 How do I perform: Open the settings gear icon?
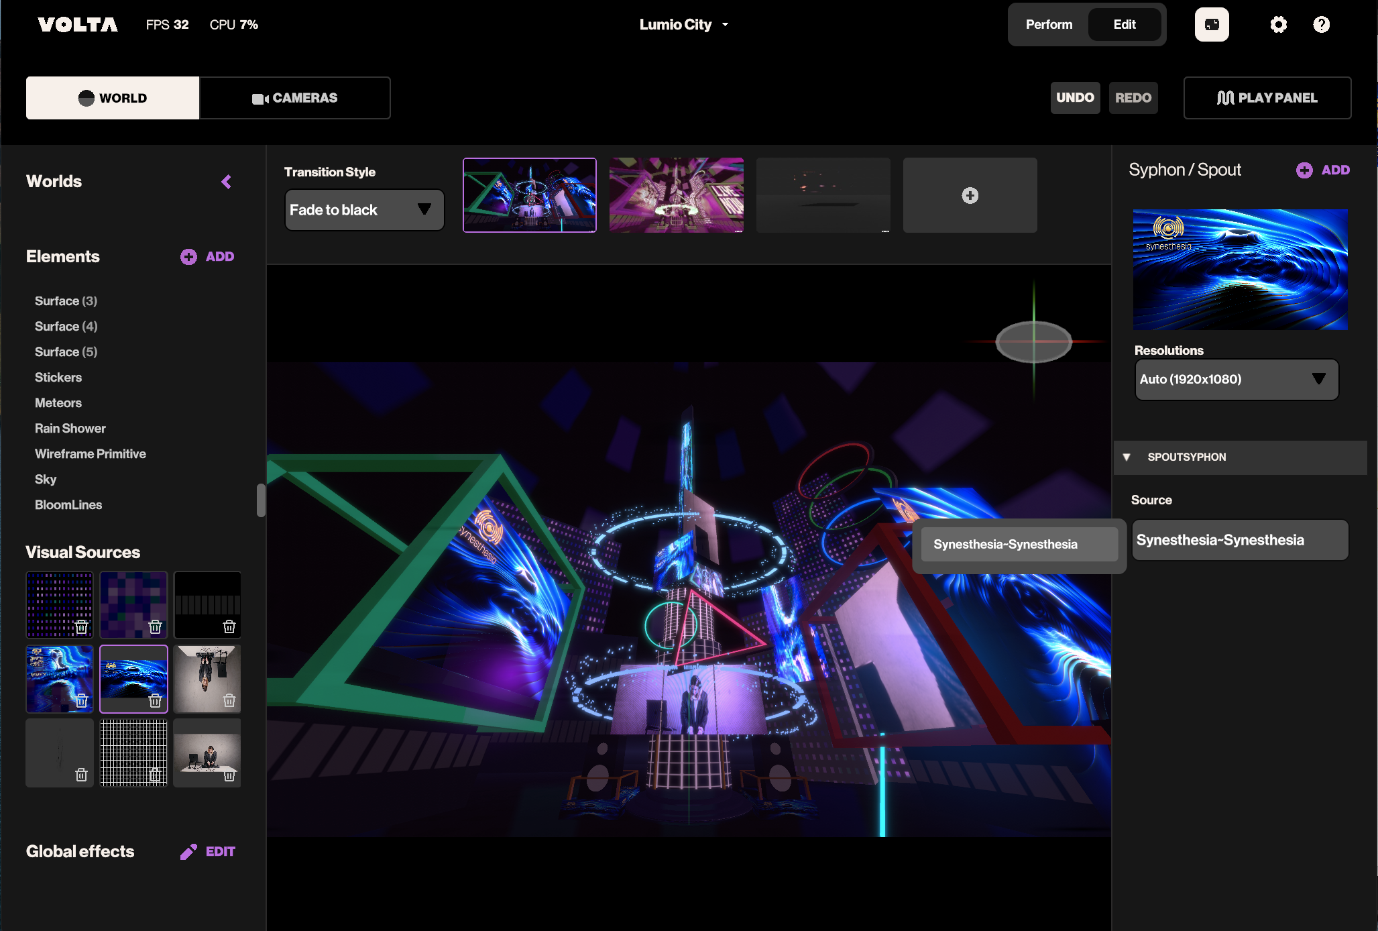1278,25
